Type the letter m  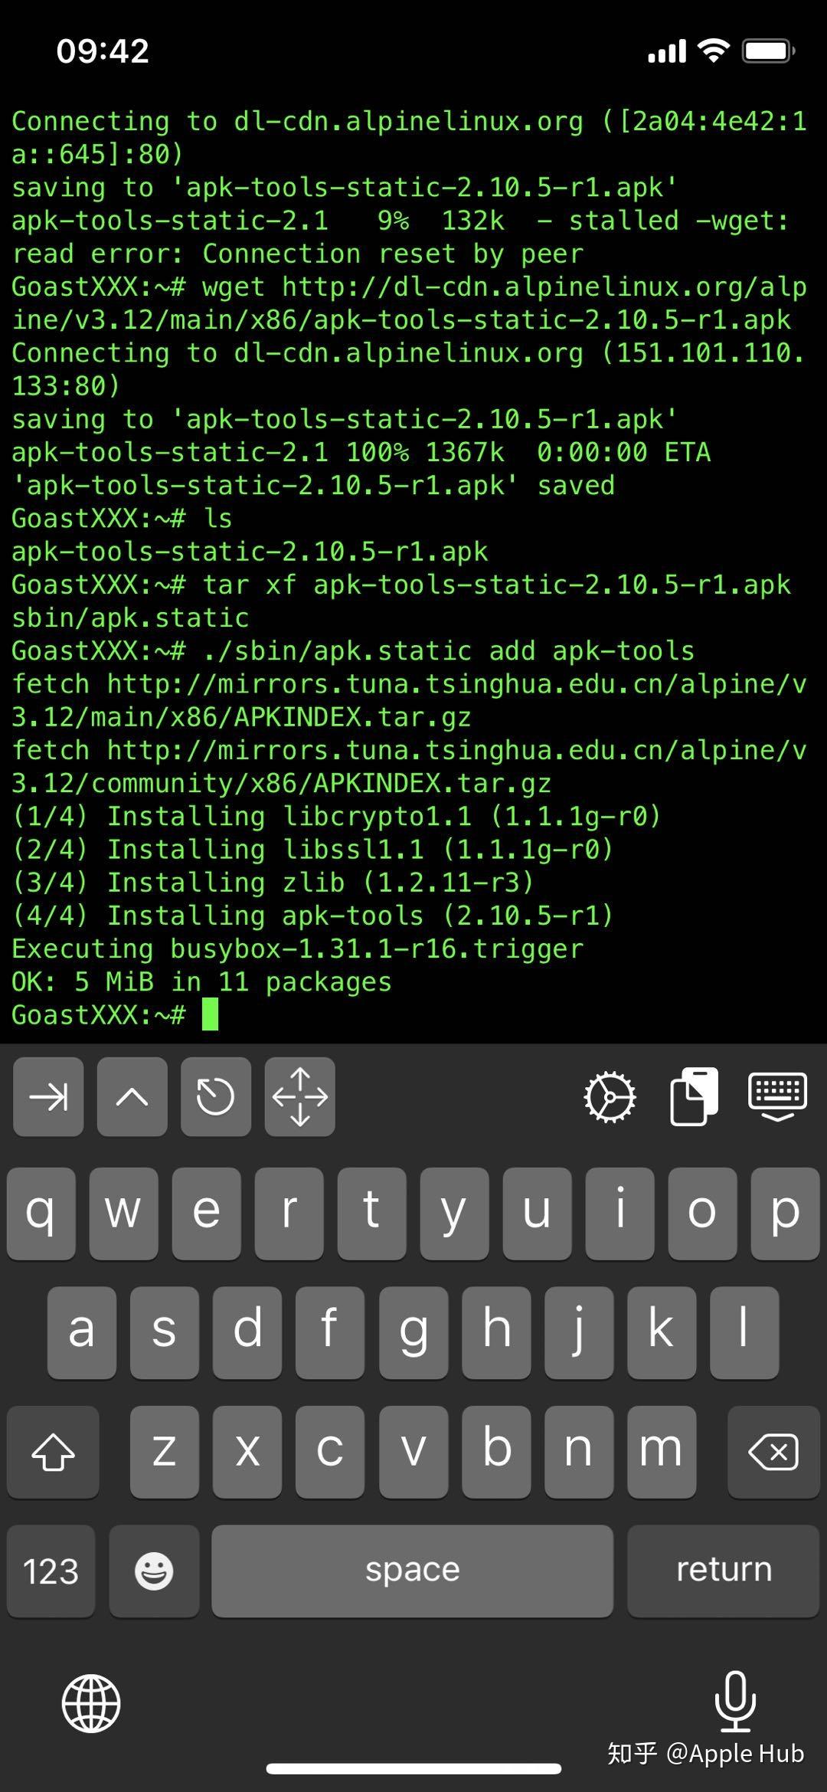[661, 1452]
